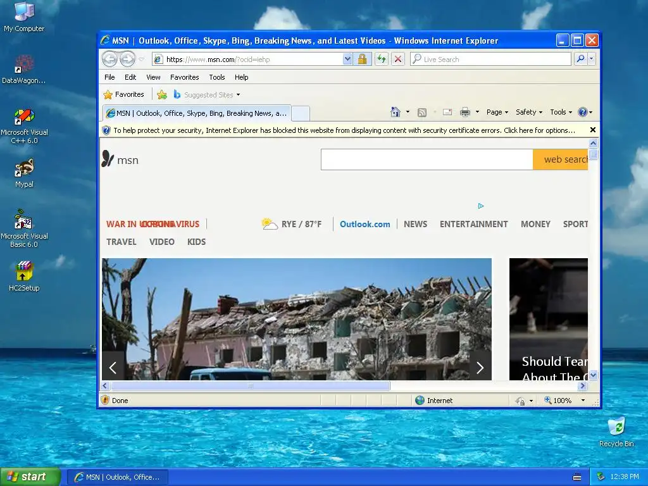Open the zoom level 100% dropdown

point(583,401)
